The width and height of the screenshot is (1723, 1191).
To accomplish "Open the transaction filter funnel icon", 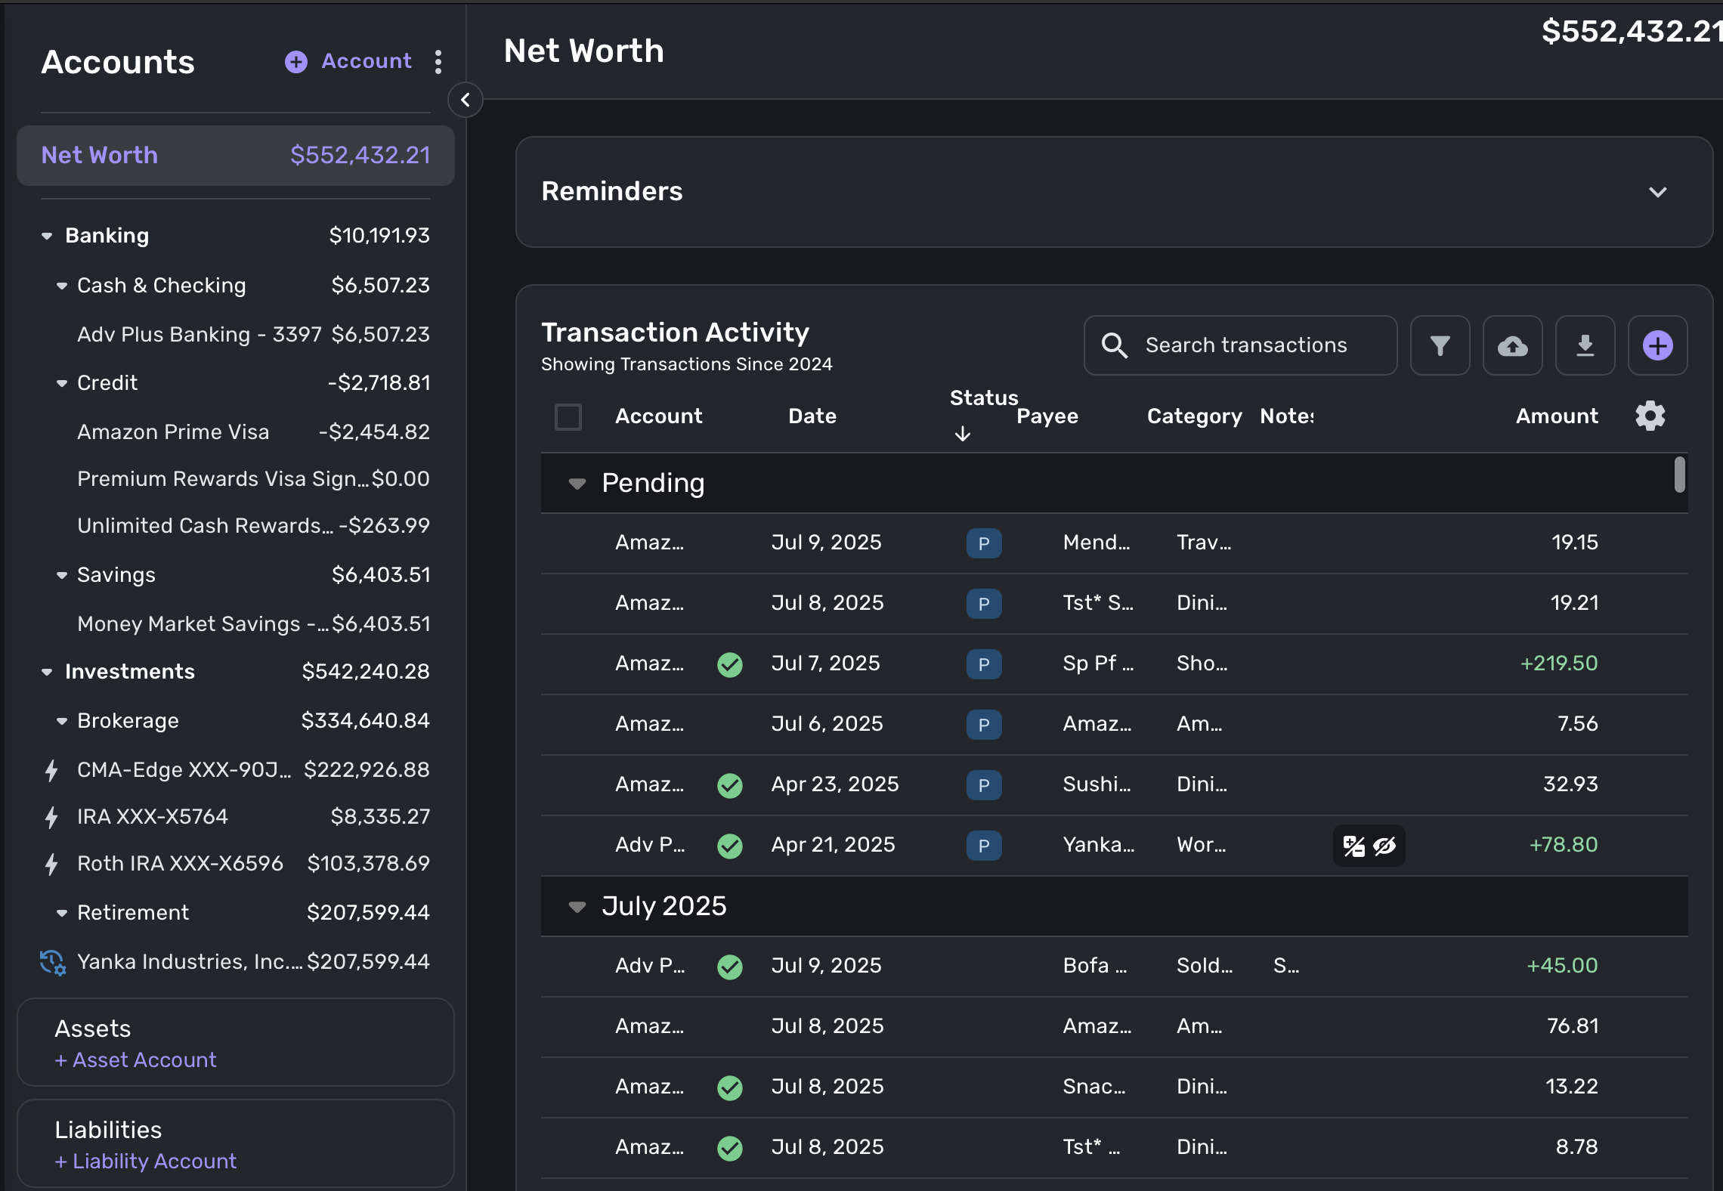I will pos(1440,345).
